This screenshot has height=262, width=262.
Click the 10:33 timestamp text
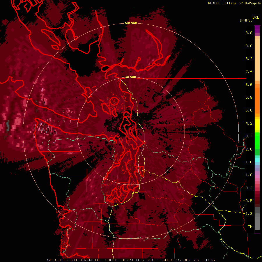[208, 260]
